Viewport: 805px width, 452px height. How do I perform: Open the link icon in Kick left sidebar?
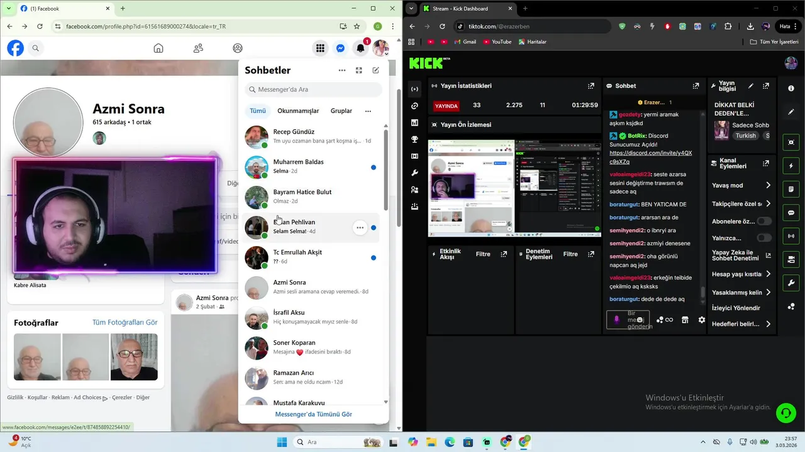tap(414, 106)
